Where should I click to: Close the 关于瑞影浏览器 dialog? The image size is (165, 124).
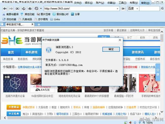point(120,40)
